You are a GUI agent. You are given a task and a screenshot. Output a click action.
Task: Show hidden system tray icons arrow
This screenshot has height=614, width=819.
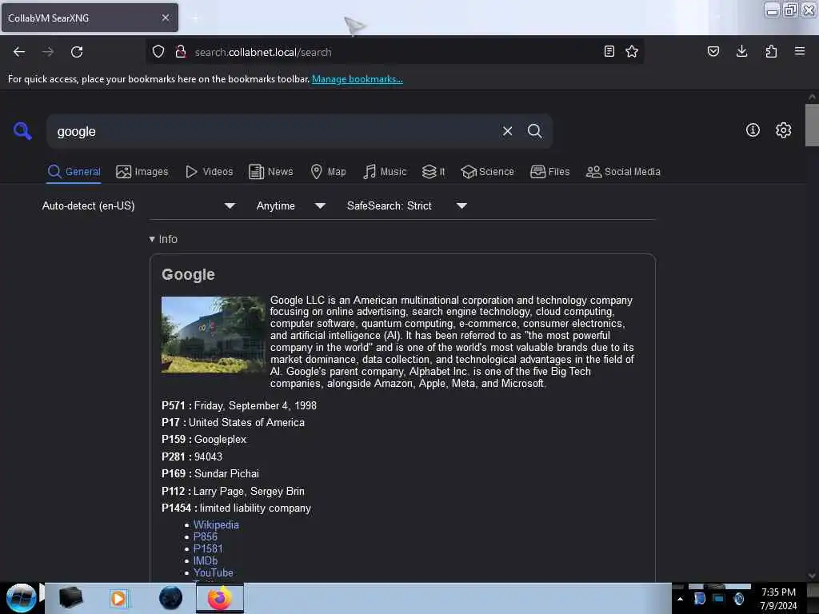pyautogui.click(x=680, y=599)
